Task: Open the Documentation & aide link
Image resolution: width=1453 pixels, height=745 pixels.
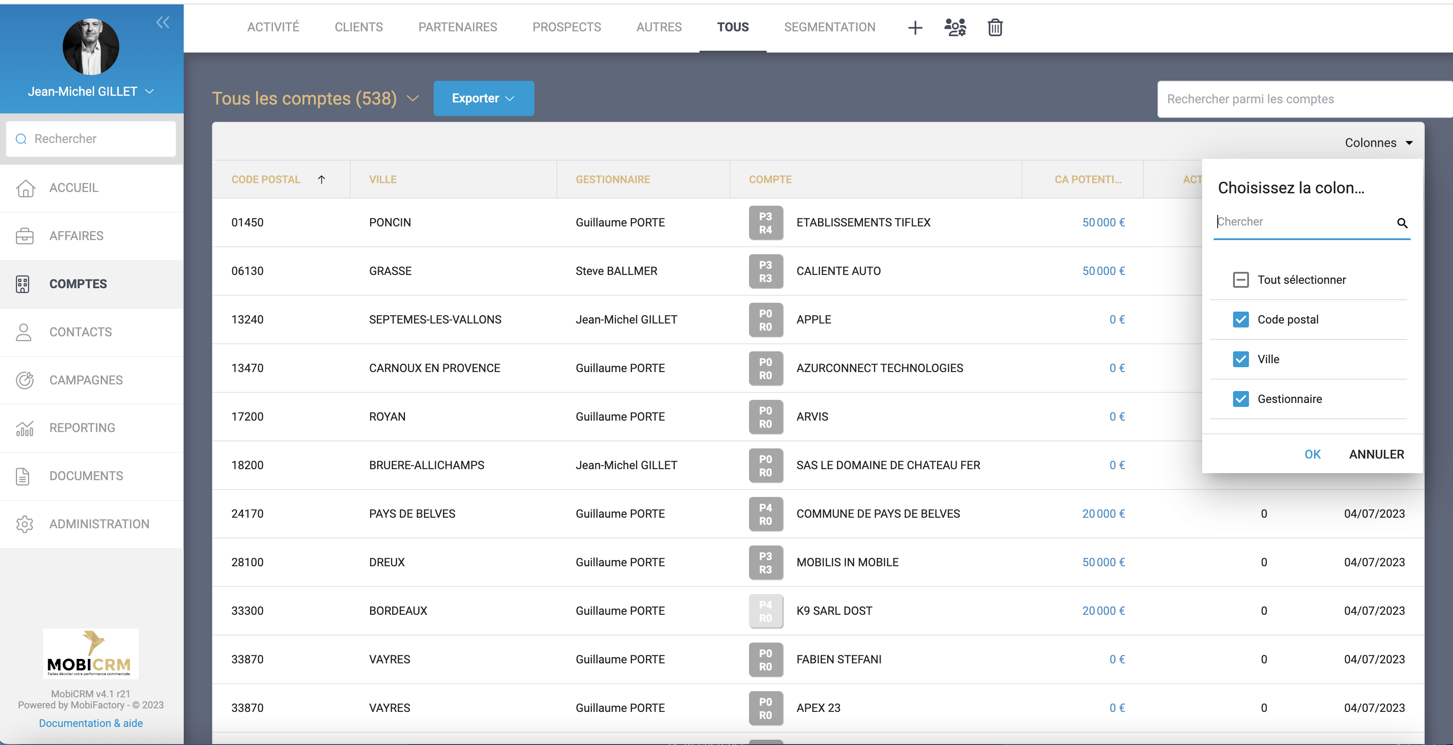Action: click(x=90, y=723)
